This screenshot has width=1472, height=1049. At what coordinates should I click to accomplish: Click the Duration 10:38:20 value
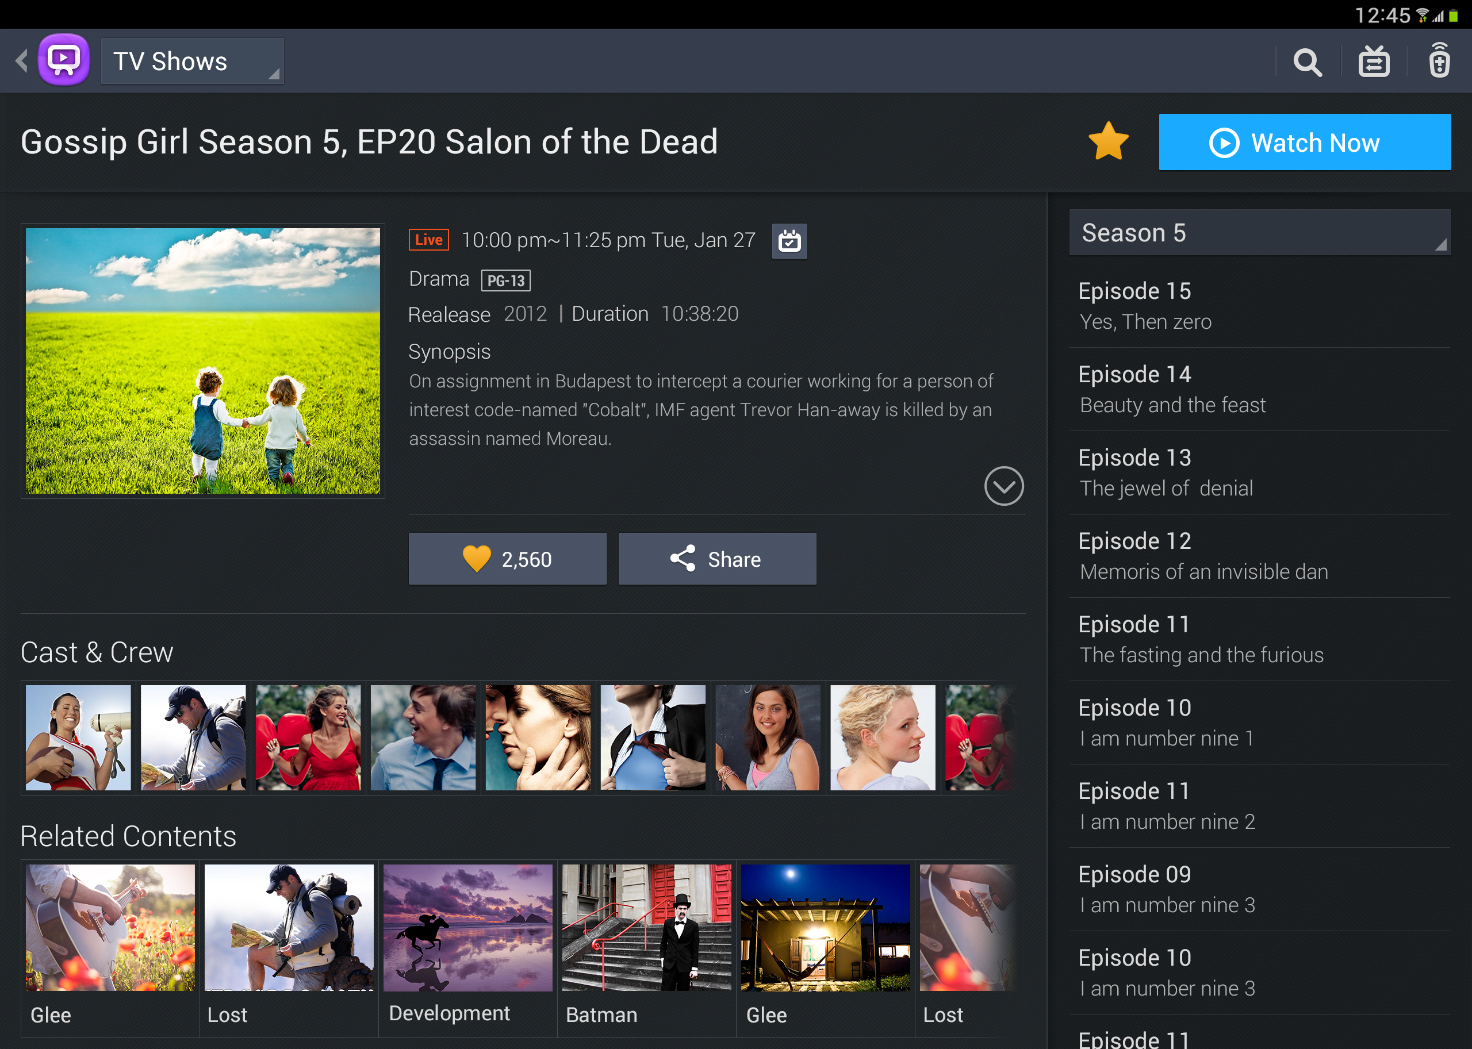(700, 314)
